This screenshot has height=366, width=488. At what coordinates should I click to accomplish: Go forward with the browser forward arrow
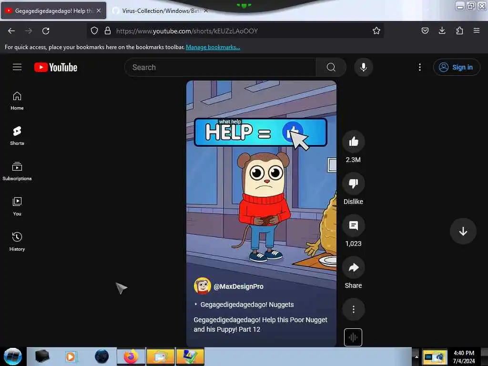(x=29, y=31)
